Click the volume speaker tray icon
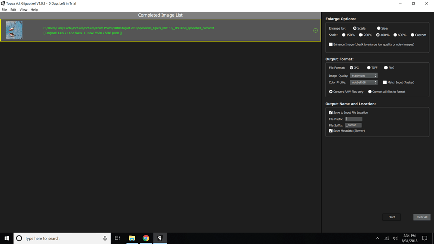 [x=395, y=238]
